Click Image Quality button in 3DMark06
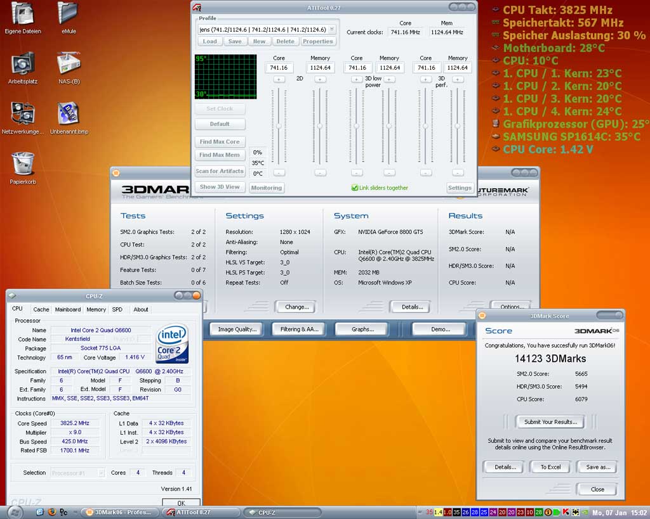 (x=237, y=329)
